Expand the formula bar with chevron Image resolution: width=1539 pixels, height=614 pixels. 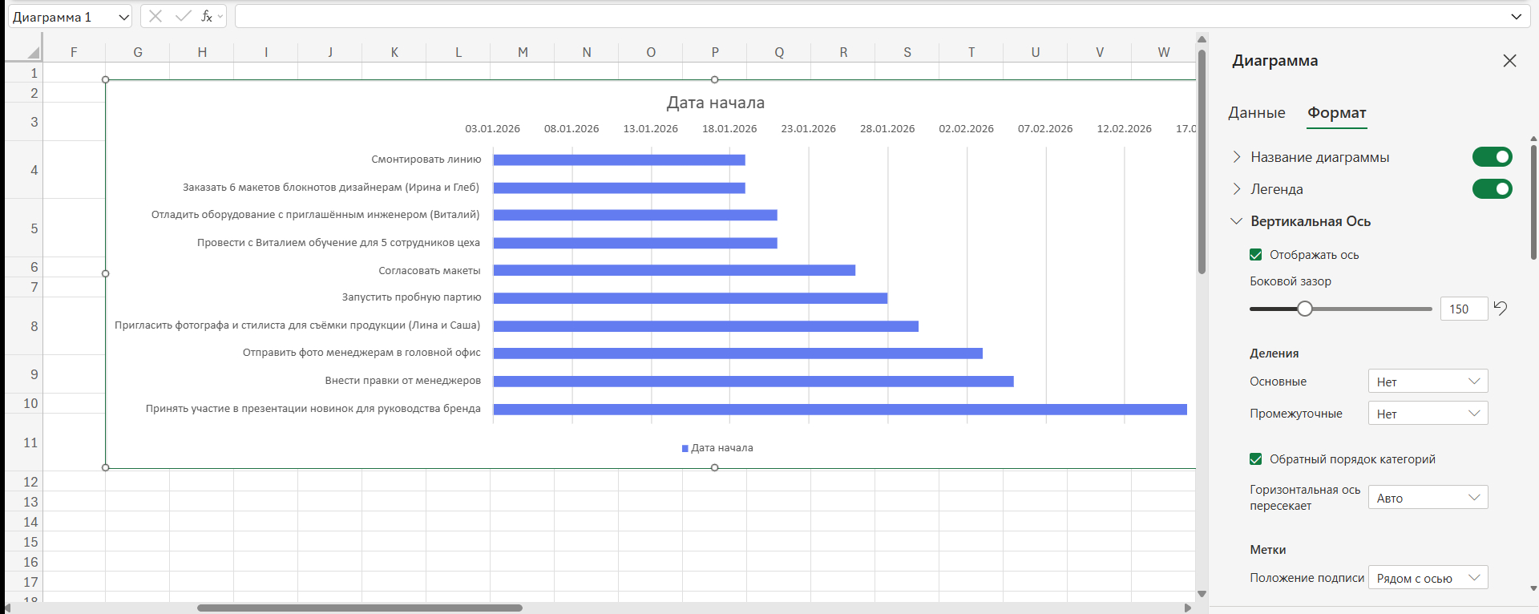click(1516, 17)
